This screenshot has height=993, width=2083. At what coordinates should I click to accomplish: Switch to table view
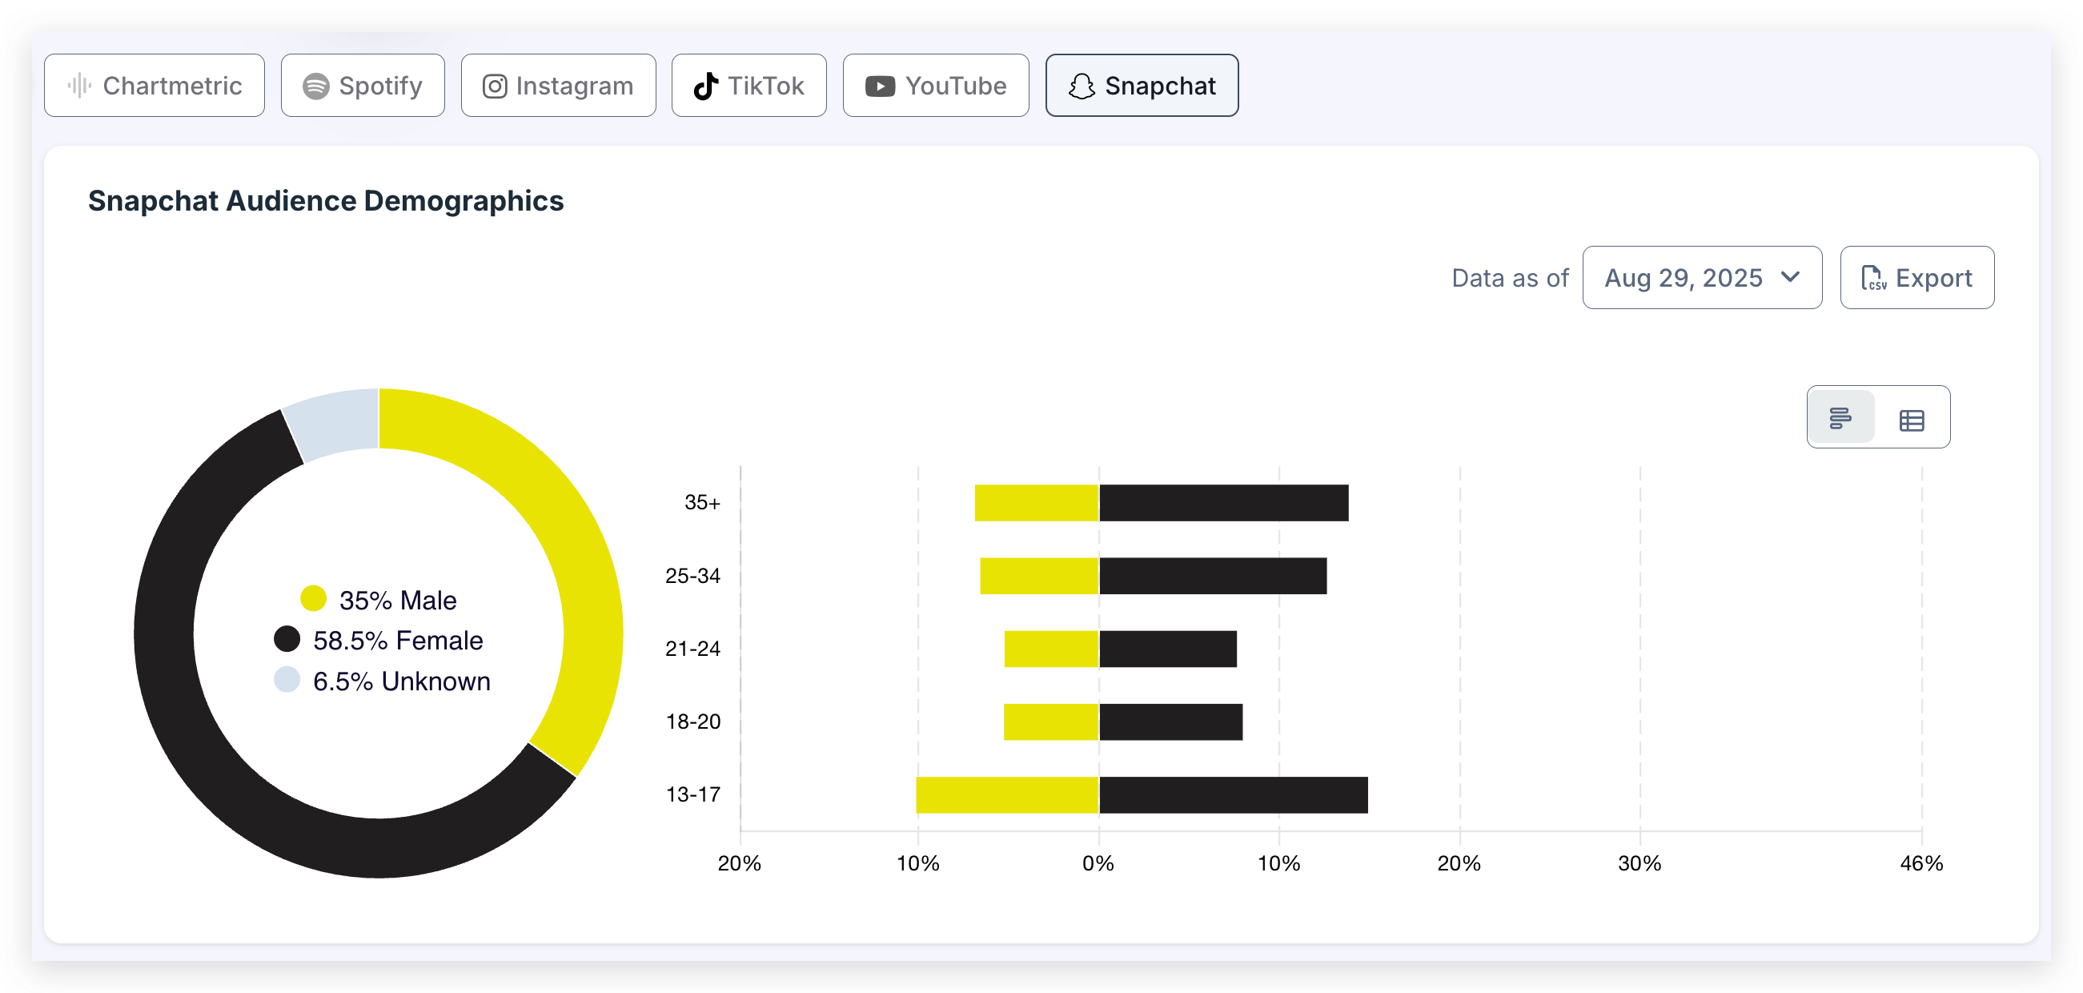click(1912, 420)
